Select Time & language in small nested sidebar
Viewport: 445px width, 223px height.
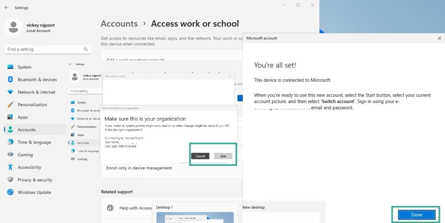(x=85, y=151)
